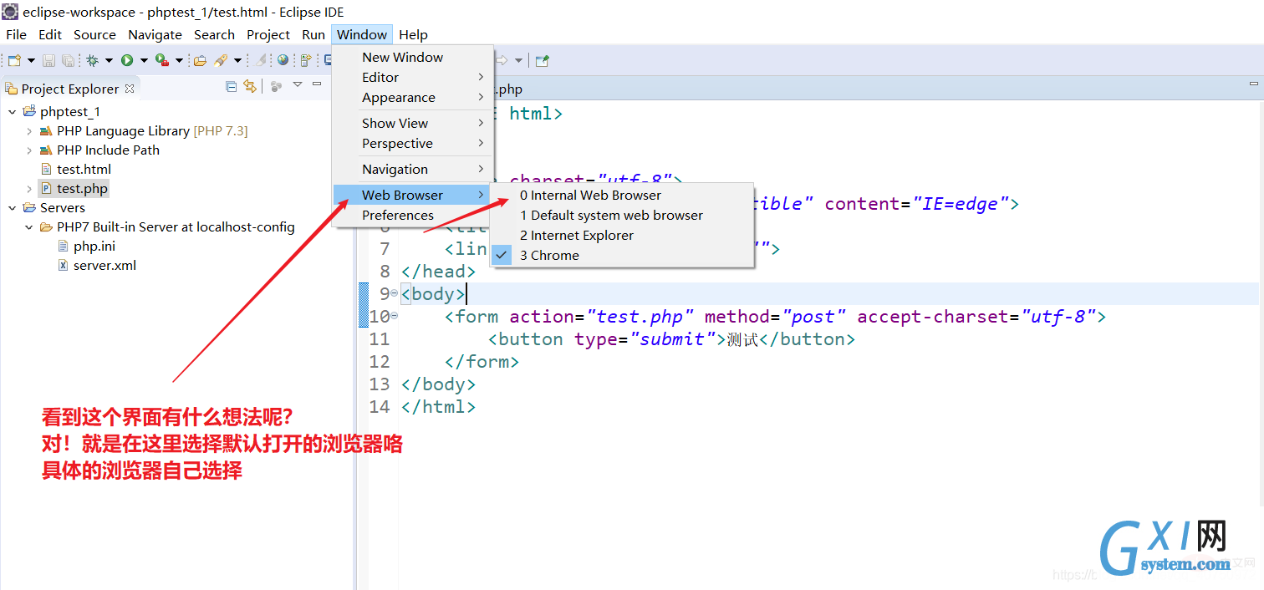Collapse the phptest_1 project tree
The width and height of the screenshot is (1264, 590).
click(12, 112)
